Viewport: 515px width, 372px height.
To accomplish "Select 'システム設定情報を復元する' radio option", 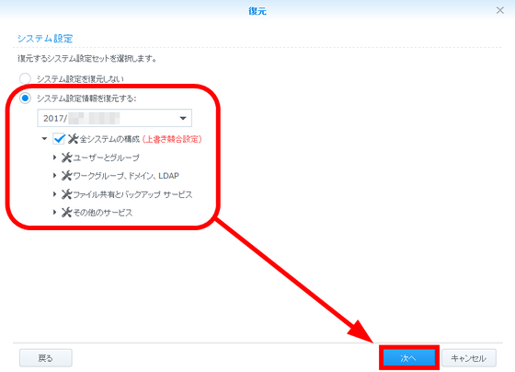I will pos(25,98).
